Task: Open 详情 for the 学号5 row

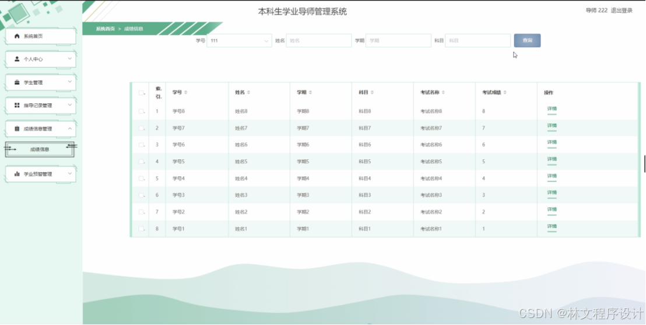Action: [552, 159]
